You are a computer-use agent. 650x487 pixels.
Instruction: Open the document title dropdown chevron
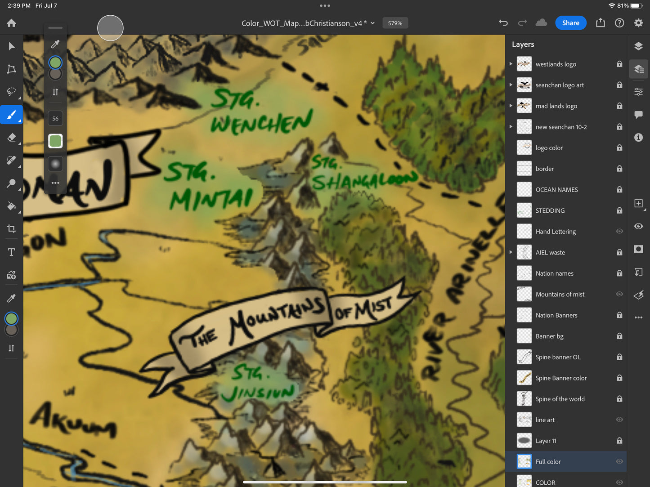(x=372, y=23)
